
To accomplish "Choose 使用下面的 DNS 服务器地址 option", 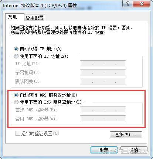I will (x=16, y=102).
